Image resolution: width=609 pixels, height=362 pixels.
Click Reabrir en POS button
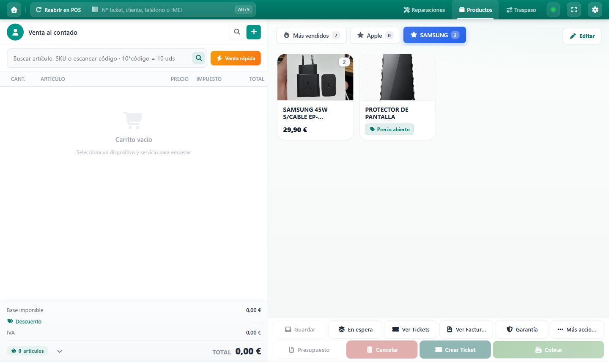coord(58,10)
